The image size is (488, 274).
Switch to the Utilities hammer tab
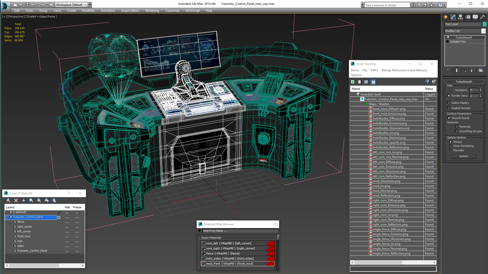[x=482, y=17]
